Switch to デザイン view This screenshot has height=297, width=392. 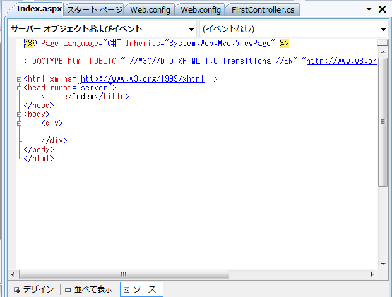(x=33, y=289)
